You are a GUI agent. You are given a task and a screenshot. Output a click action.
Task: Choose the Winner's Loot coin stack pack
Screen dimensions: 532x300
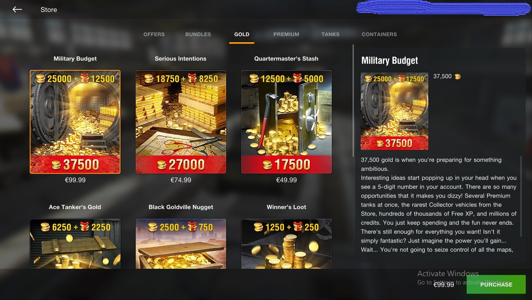coord(286,244)
